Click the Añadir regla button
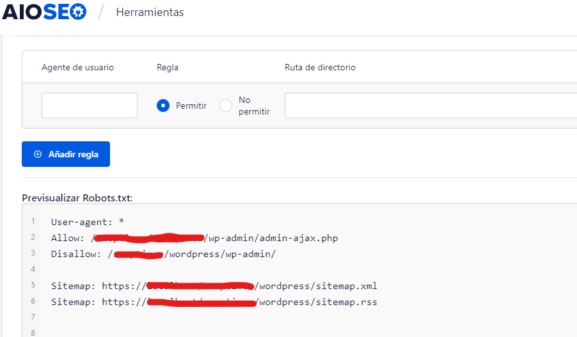The image size is (577, 337). pos(66,154)
